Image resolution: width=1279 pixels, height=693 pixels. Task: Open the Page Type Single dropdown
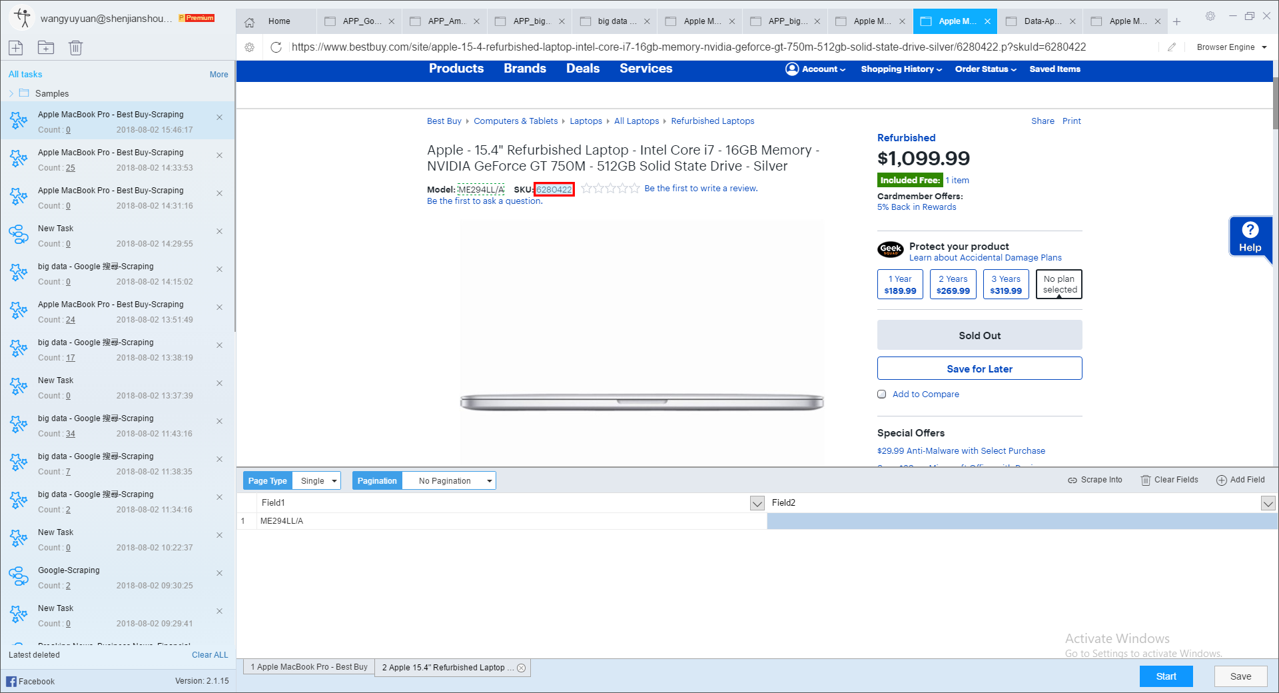pos(316,480)
